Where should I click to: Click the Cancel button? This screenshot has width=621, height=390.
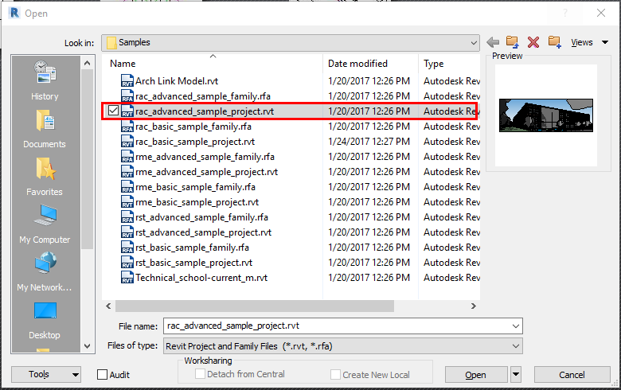coord(572,375)
